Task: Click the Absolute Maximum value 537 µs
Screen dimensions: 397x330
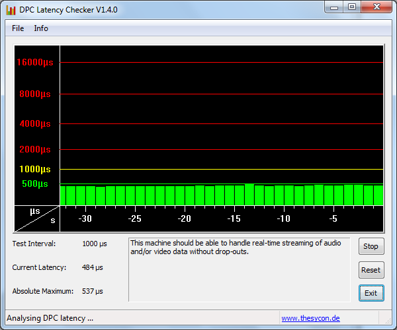Action: [x=92, y=291]
